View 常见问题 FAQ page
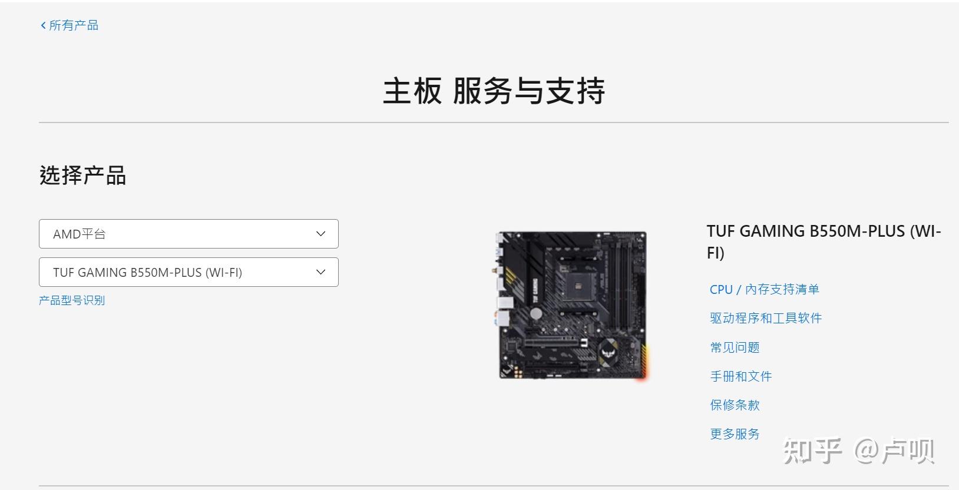 735,347
